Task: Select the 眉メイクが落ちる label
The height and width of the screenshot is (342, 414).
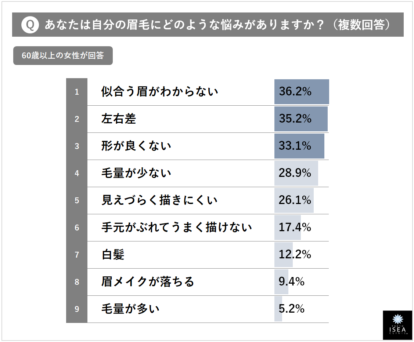Action: pos(148,282)
